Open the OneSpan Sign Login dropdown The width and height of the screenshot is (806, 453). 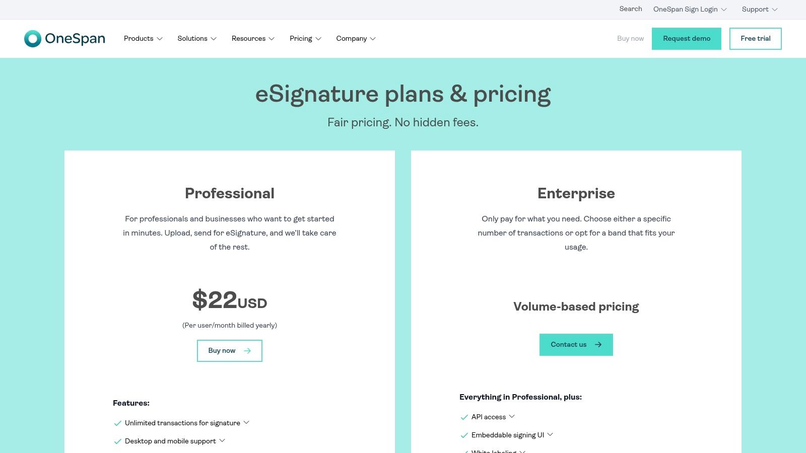690,10
